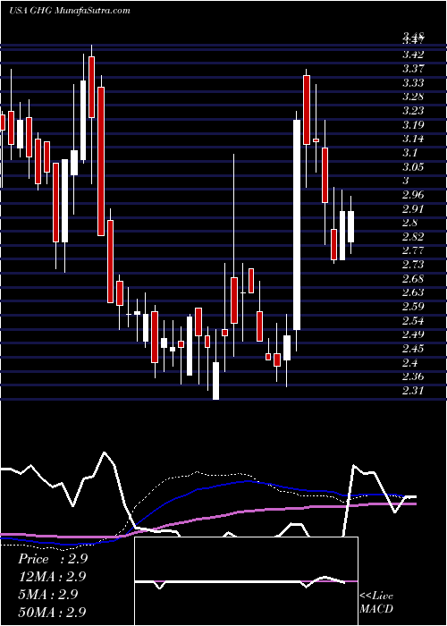Select the 2.91 axis value

point(413,208)
